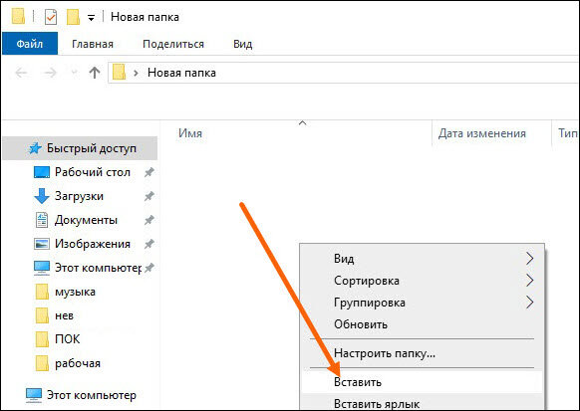
Task: Open the нев folder in navigation pane
Action: (64, 315)
